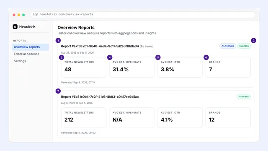Click the green maximize window dot
Image resolution: width=268 pixels, height=151 pixels.
(x=23, y=15)
